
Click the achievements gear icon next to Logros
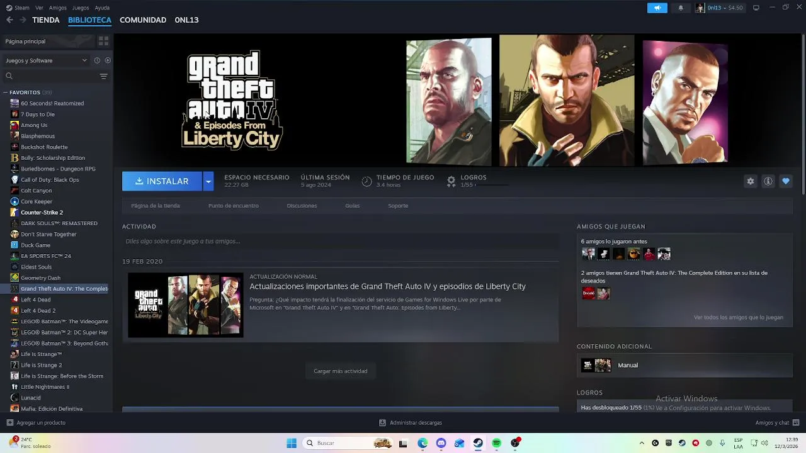tap(451, 181)
